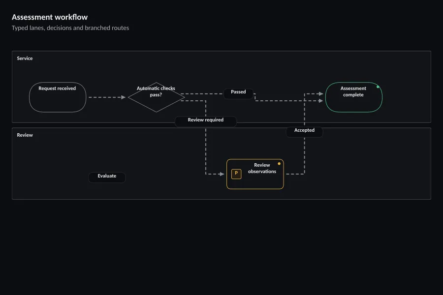
Task: Select the Request received start node
Action: click(58, 97)
